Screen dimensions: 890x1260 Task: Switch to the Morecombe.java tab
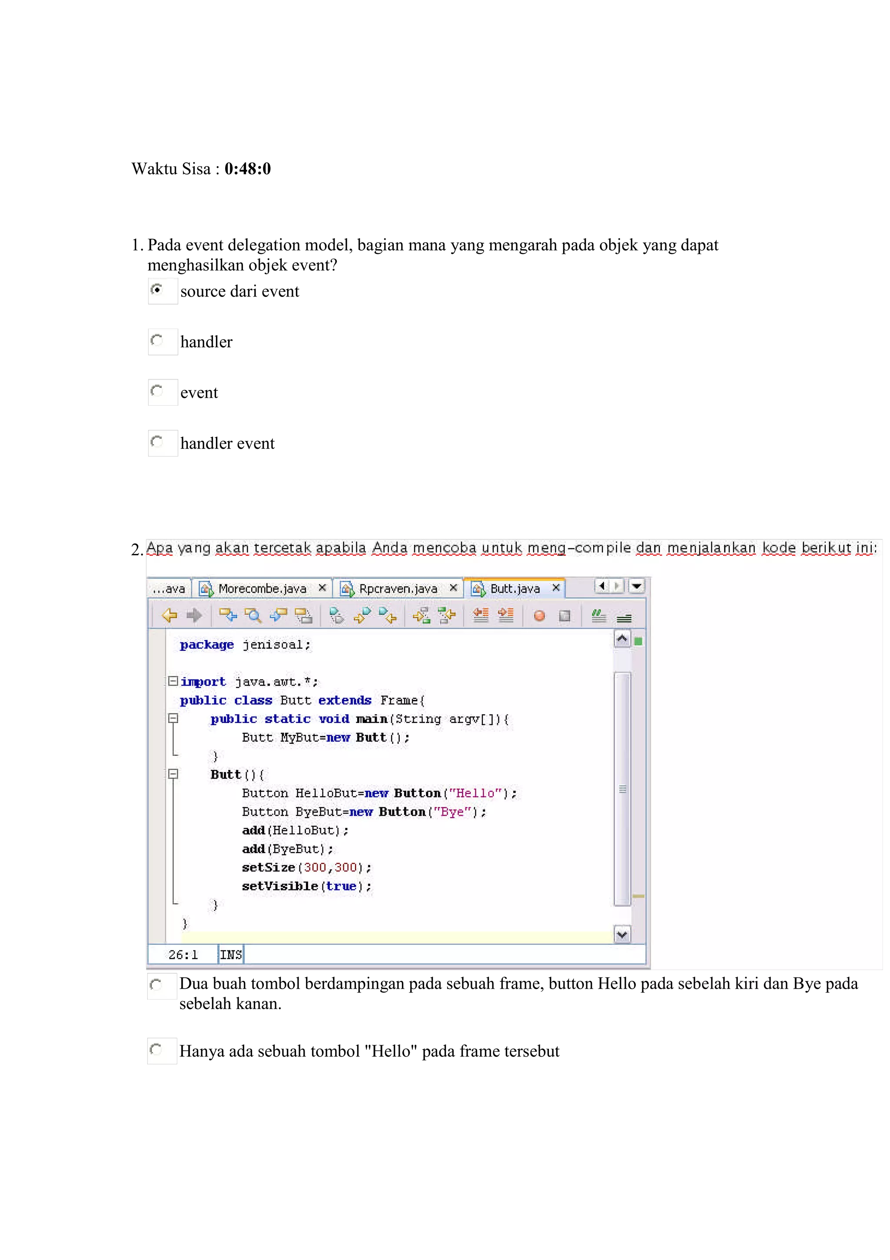tap(262, 589)
